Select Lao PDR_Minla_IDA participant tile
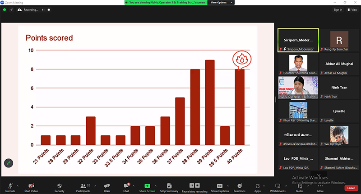 (298, 159)
